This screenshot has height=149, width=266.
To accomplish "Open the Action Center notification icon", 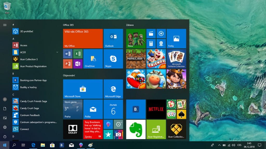I will pyautogui.click(x=260, y=145).
